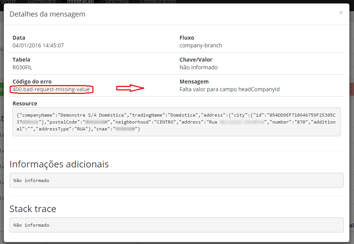Click the message text about headCompanyId
Screen dimensions: 354x244
(229, 89)
